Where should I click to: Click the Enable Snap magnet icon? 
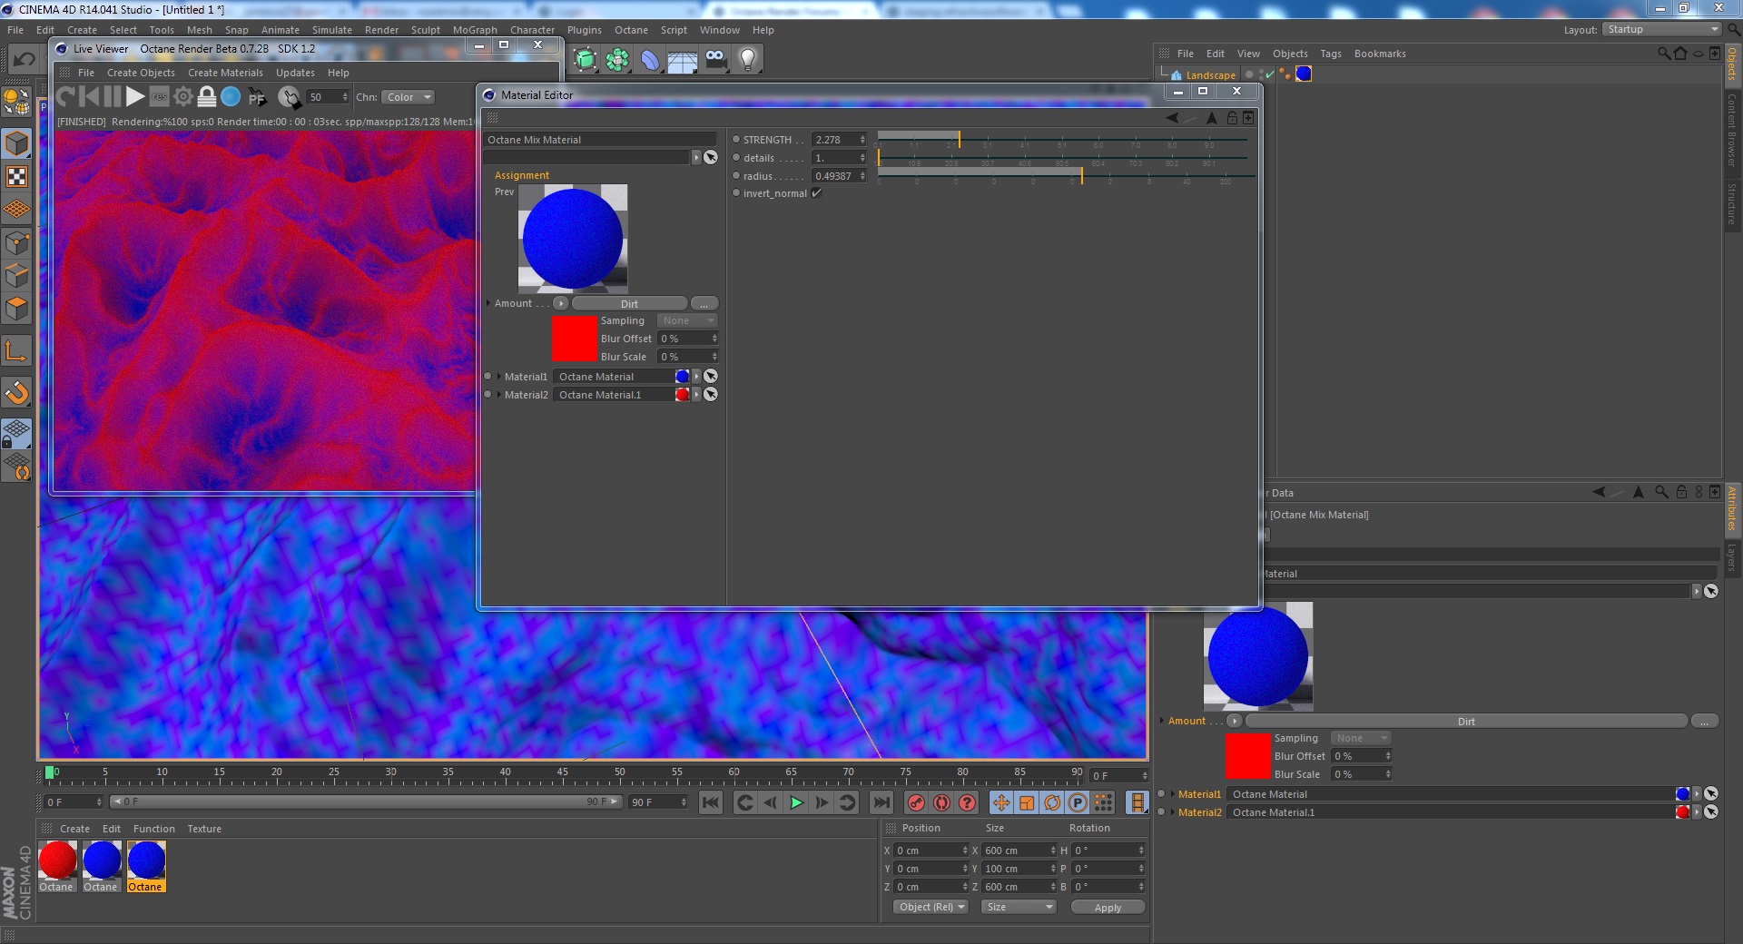[16, 393]
